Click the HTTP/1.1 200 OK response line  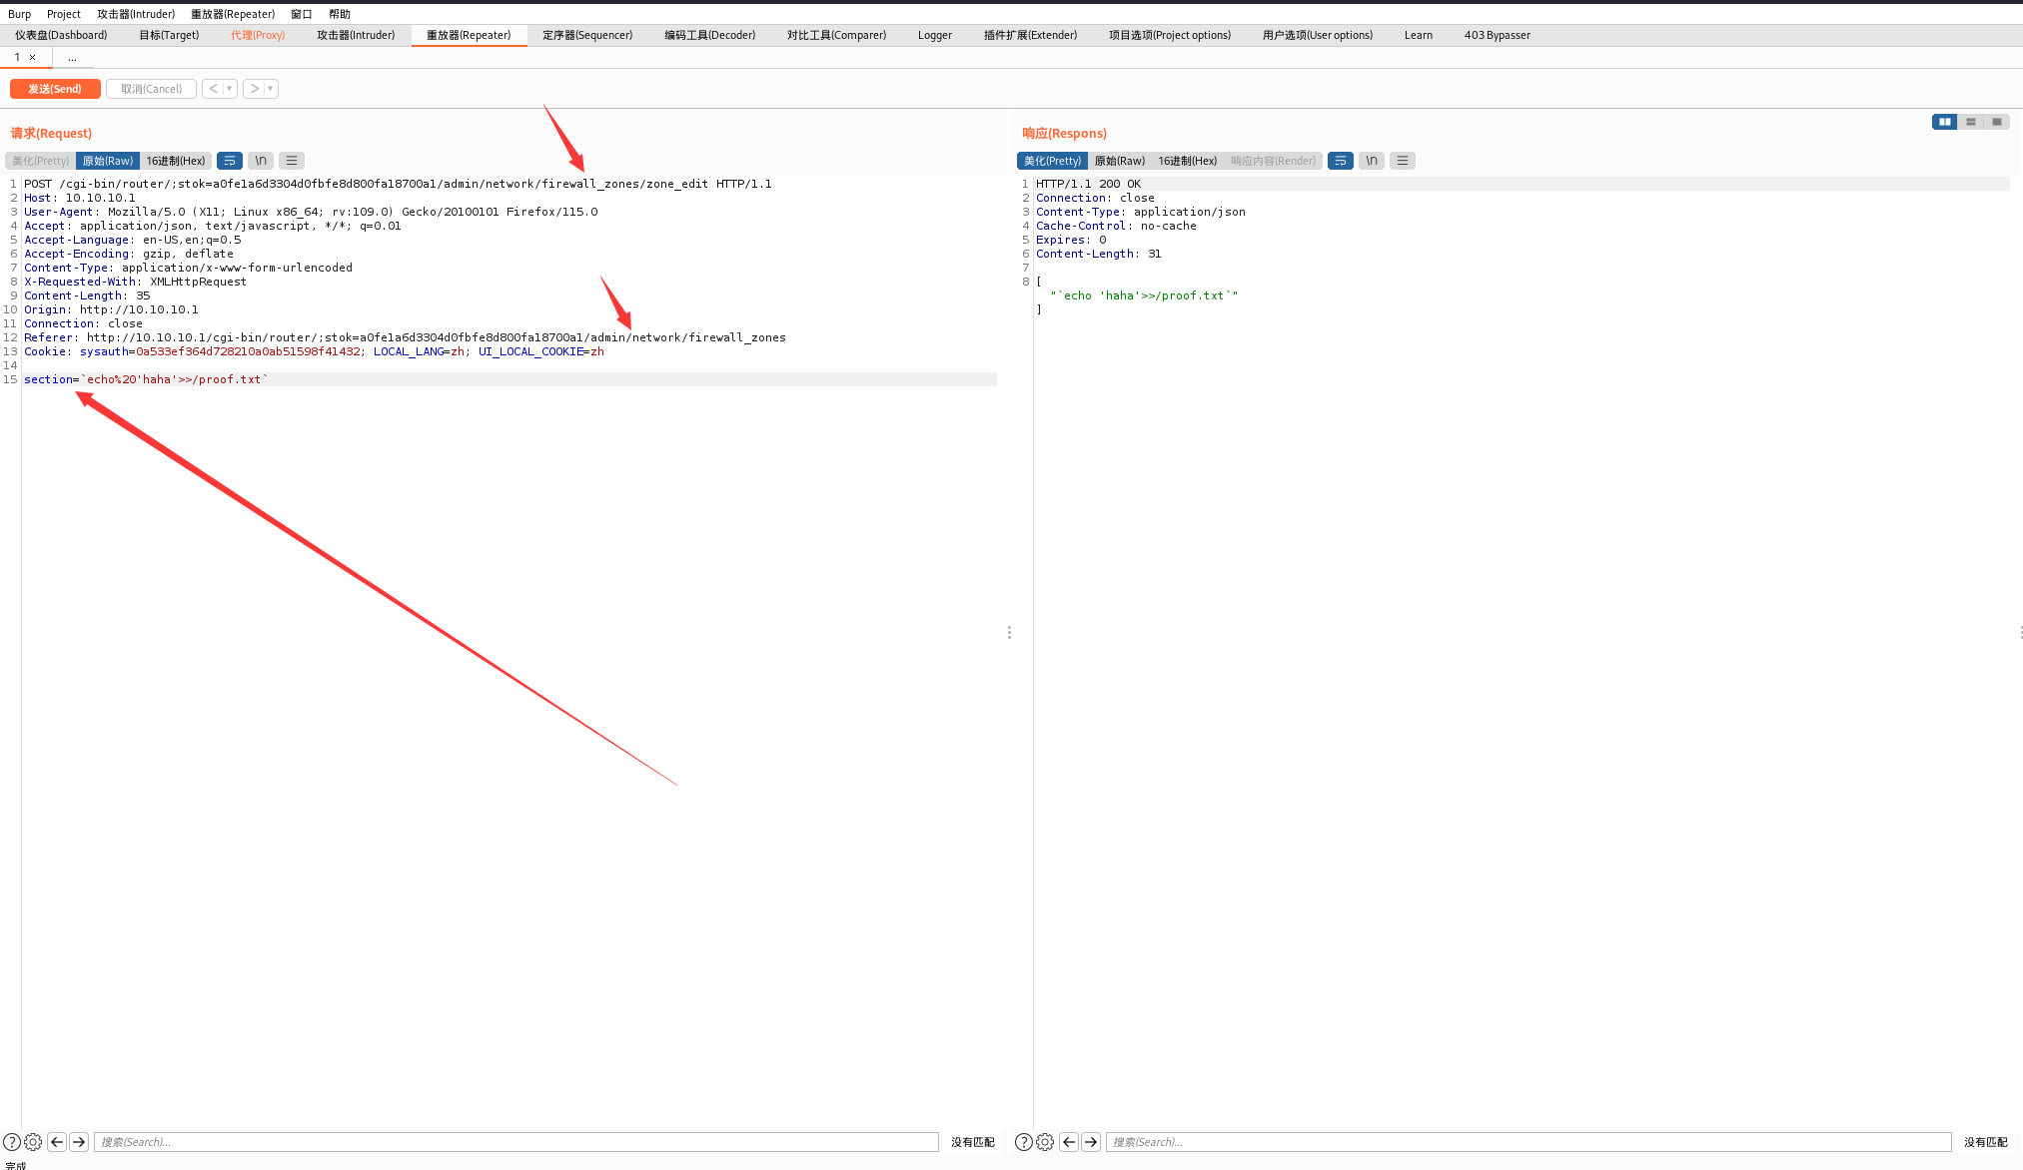click(1522, 184)
